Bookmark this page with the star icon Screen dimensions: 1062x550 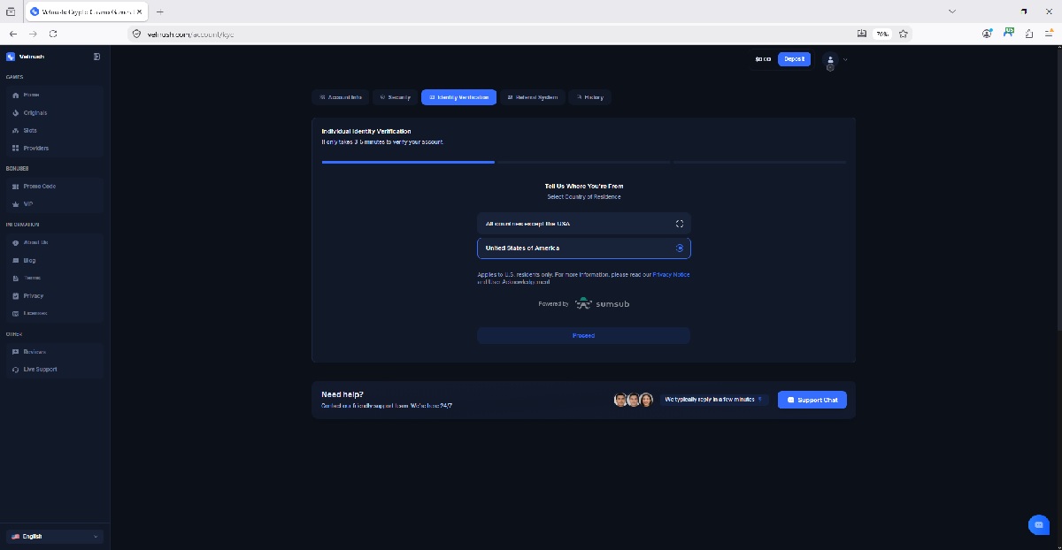(904, 34)
